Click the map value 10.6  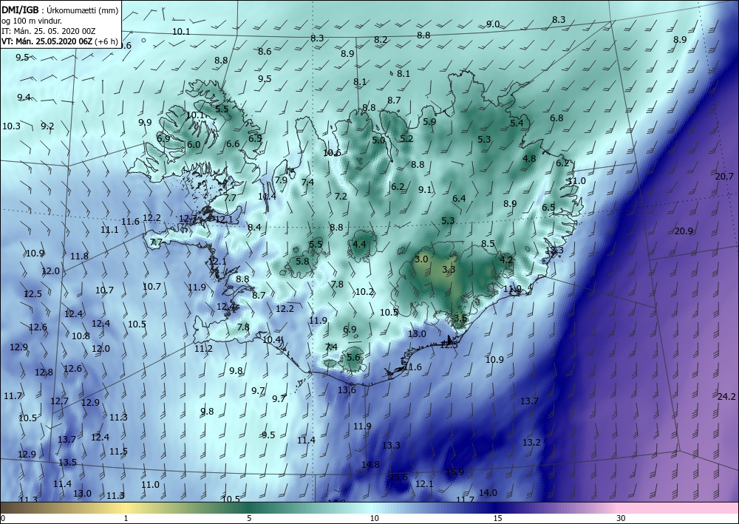[333, 153]
